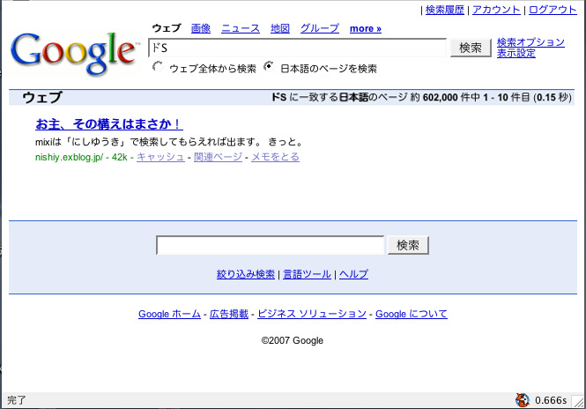Click the Fasterfox icon in status bar
Screen dimensions: 586x409
pyautogui.click(x=522, y=399)
